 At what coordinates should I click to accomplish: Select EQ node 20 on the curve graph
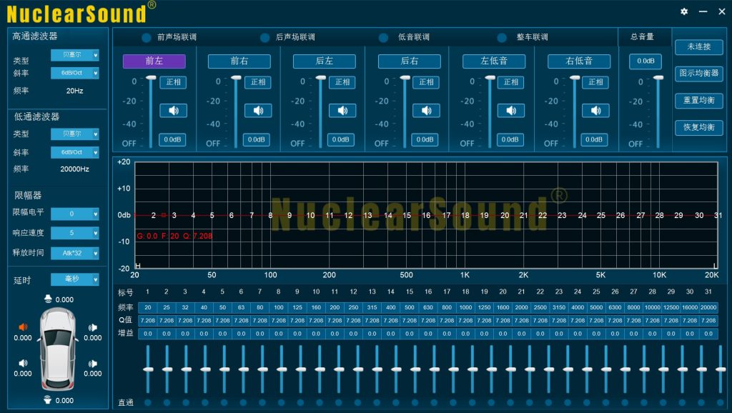(505, 215)
